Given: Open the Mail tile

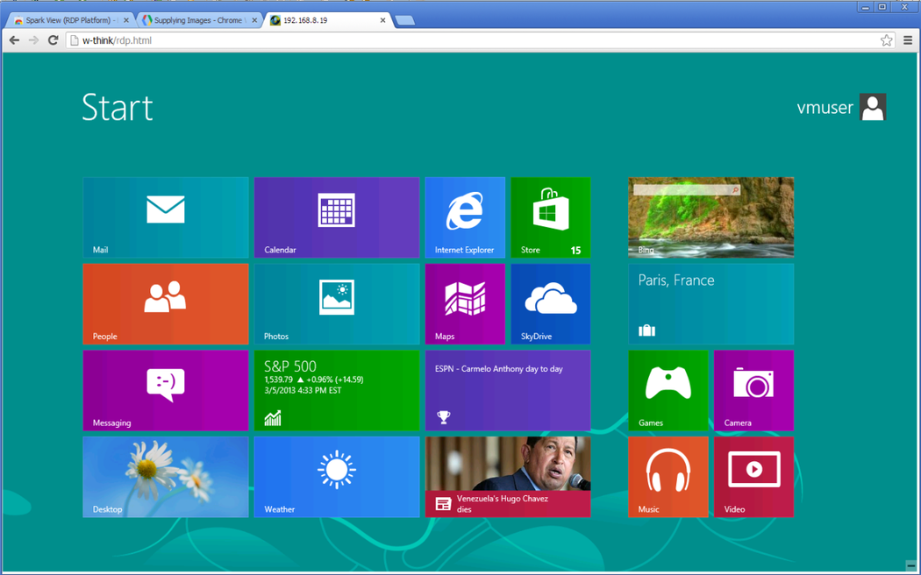Looking at the screenshot, I should click(166, 217).
